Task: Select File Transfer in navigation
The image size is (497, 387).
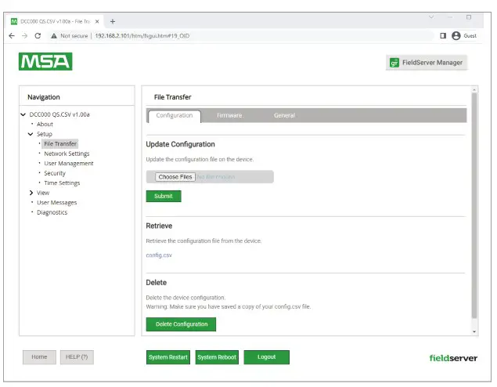Action: pyautogui.click(x=60, y=144)
